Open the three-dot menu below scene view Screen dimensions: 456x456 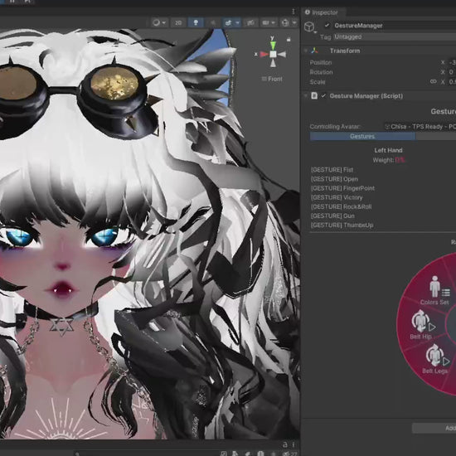pos(293,444)
